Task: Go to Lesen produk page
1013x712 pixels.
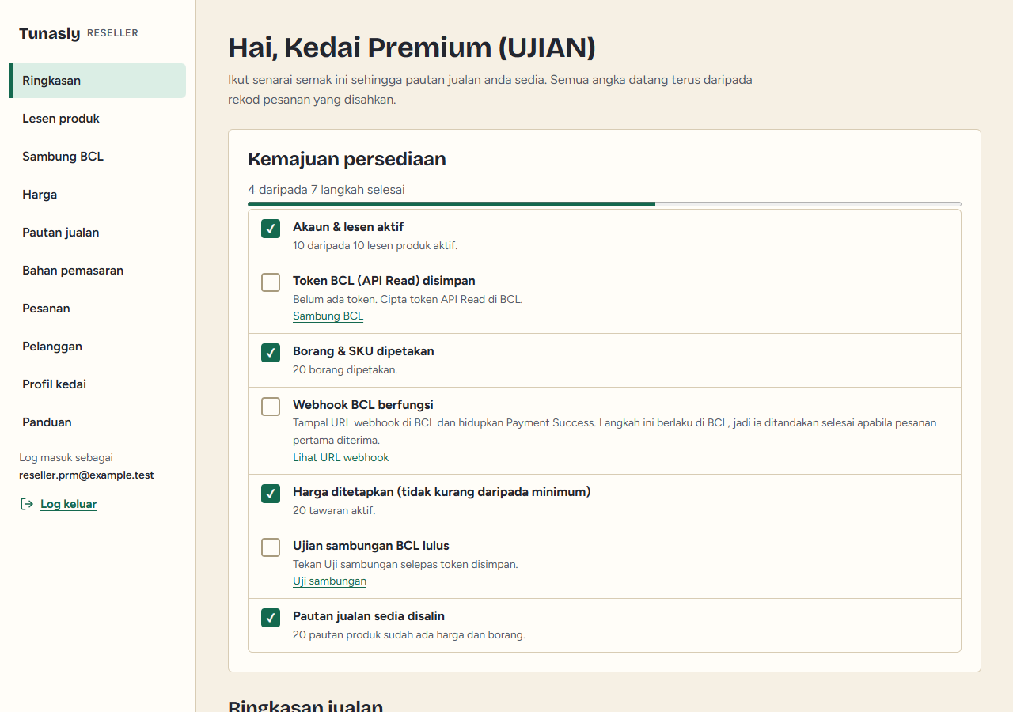Action: [97, 119]
